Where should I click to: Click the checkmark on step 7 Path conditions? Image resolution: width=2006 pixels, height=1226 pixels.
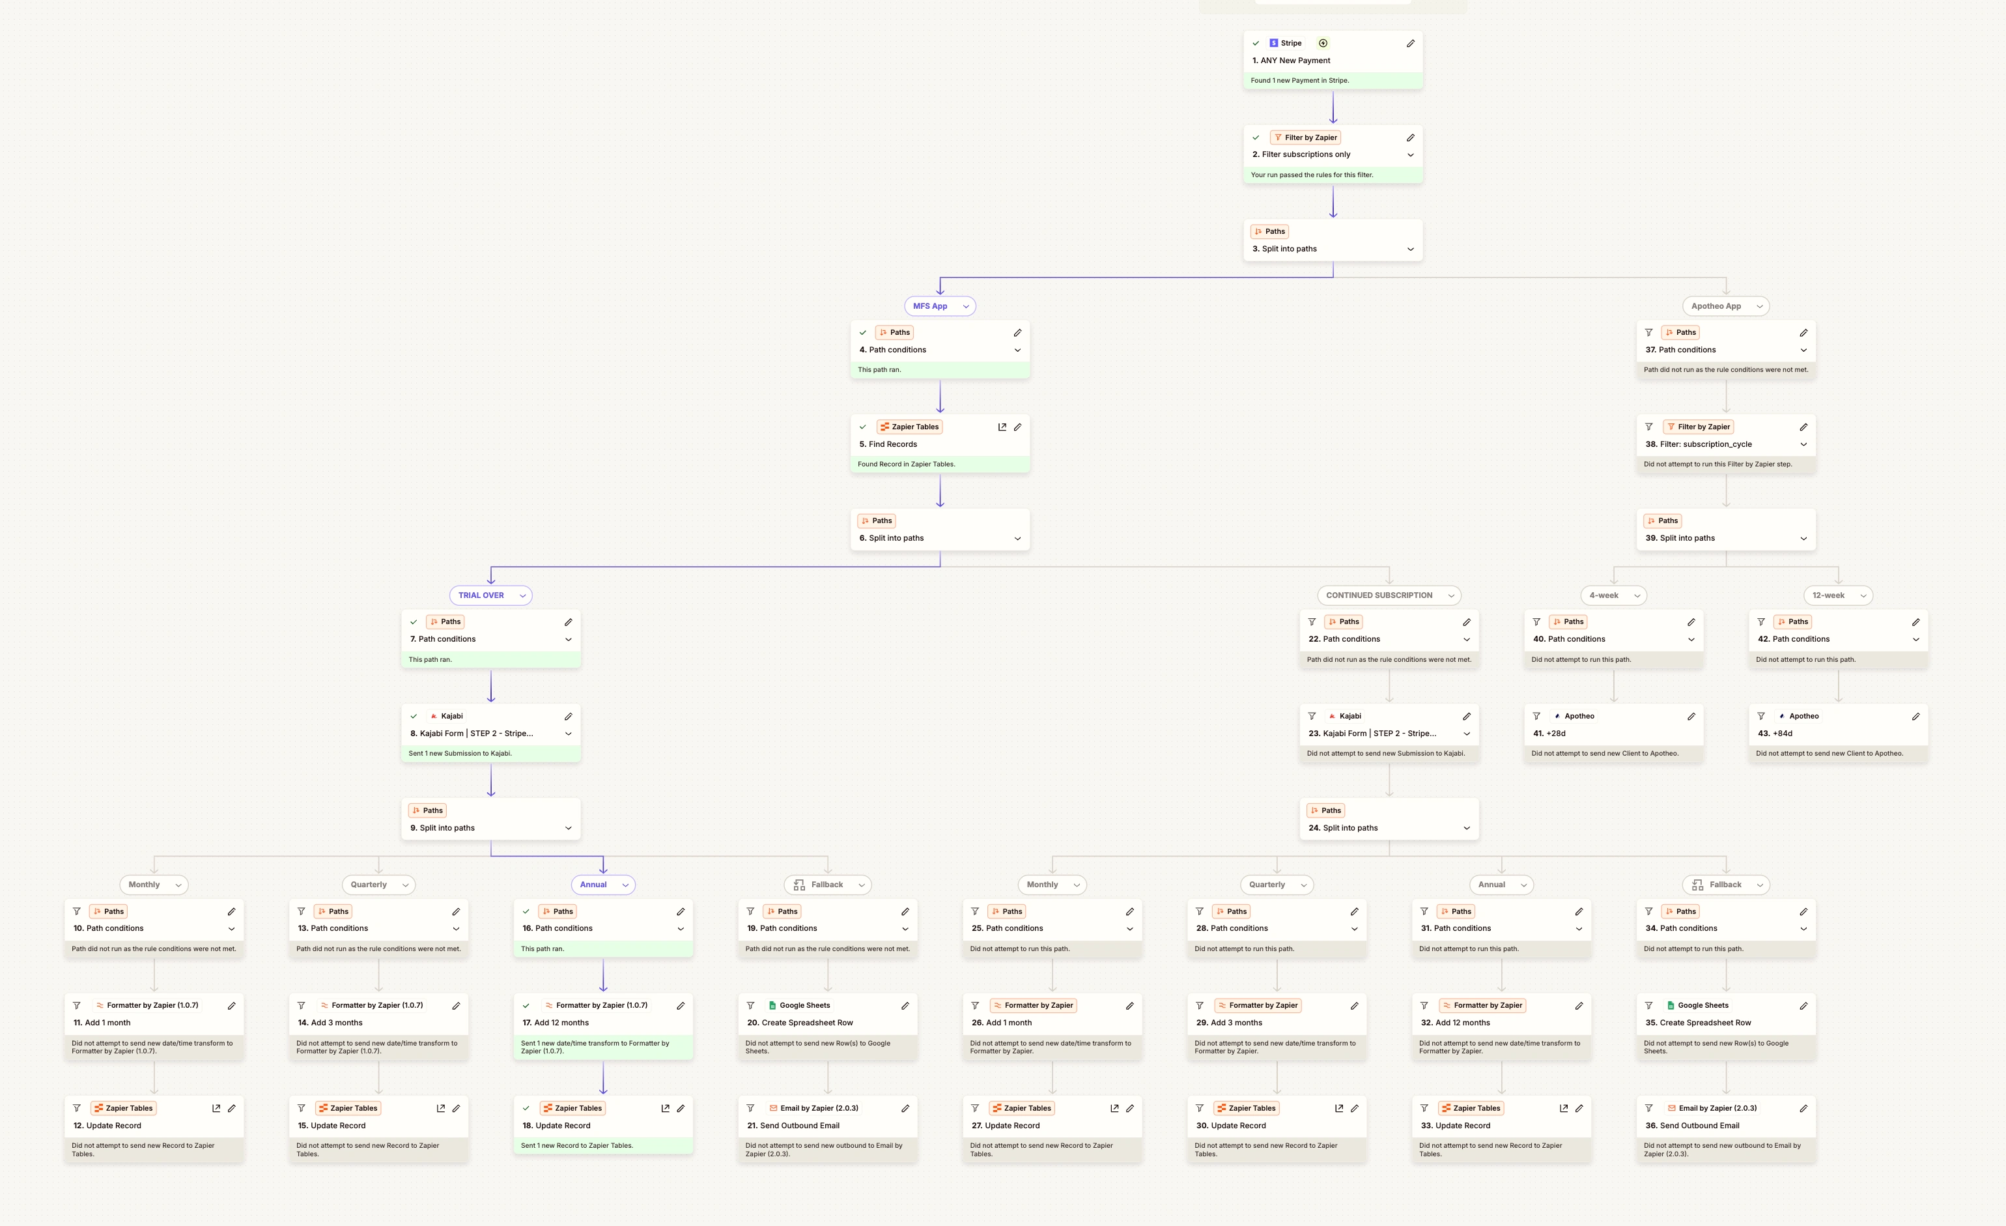(414, 621)
